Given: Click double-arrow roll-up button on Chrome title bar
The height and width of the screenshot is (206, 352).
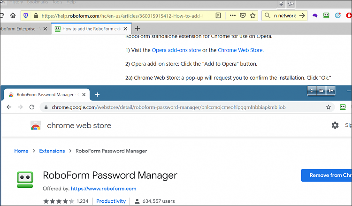Looking at the screenshot, I should tap(312, 91).
